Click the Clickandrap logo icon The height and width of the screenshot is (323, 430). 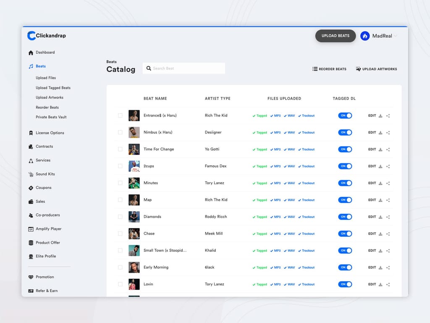click(31, 36)
